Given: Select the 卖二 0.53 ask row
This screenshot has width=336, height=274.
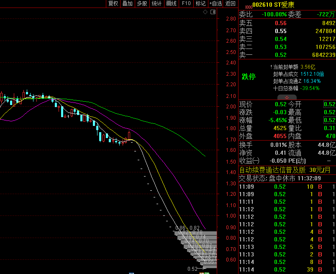Looking at the screenshot, I should coord(287,47).
